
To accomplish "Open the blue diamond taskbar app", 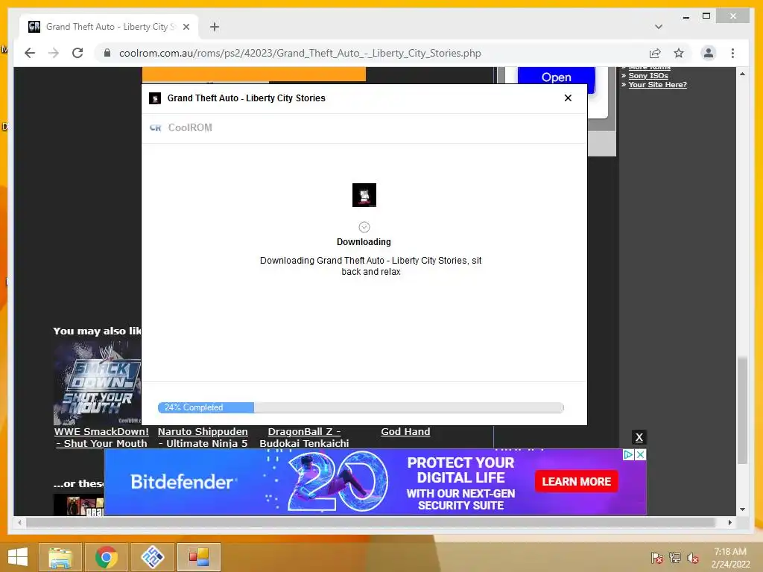I will click(152, 557).
